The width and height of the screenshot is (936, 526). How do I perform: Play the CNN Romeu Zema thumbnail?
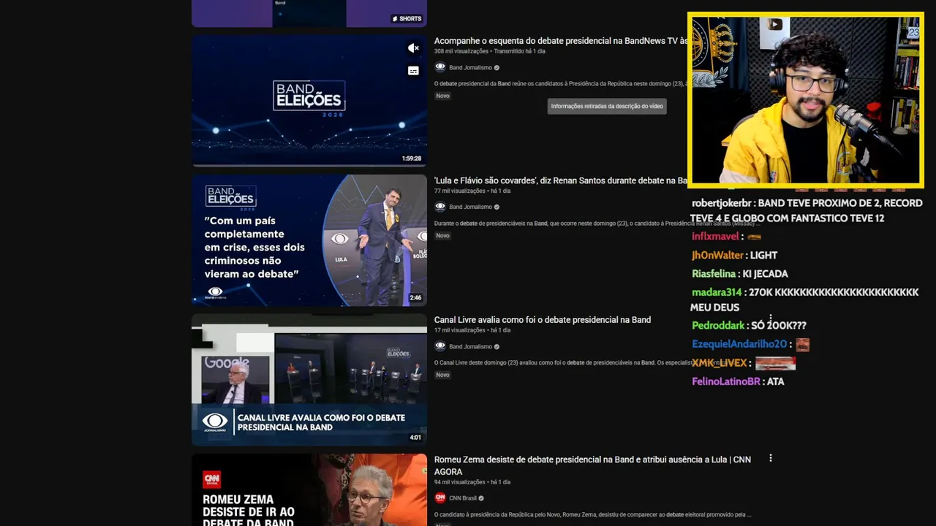309,489
